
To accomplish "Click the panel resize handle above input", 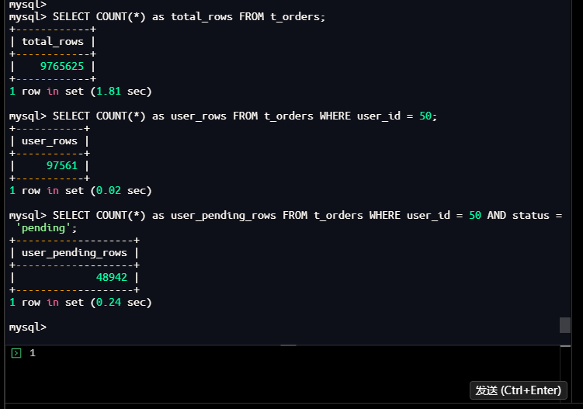I will point(288,345).
